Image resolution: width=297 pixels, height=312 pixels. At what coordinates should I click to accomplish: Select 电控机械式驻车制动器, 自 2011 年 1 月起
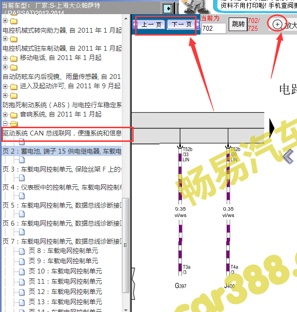click(x=62, y=48)
